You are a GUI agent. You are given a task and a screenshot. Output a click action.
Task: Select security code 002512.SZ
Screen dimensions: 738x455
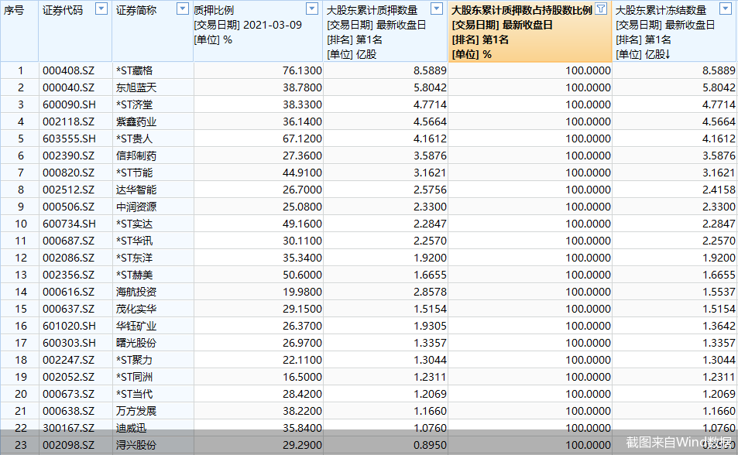point(69,190)
